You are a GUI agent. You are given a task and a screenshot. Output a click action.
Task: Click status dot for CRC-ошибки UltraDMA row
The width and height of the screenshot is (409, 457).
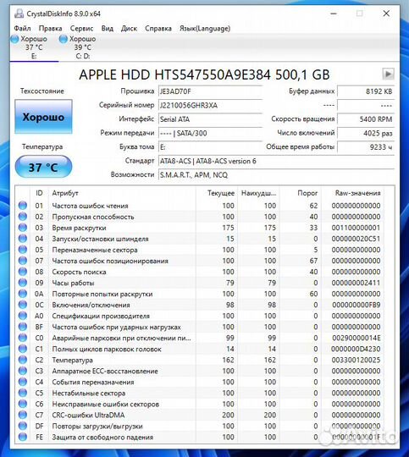23,415
